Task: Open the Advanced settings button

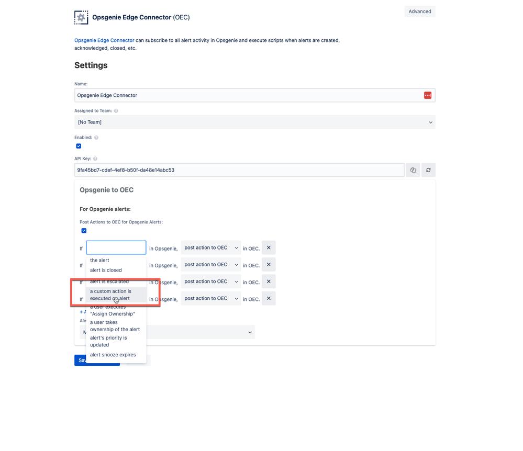Action: tap(419, 12)
